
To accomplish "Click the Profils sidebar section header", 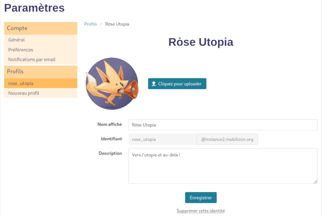I will tap(15, 71).
